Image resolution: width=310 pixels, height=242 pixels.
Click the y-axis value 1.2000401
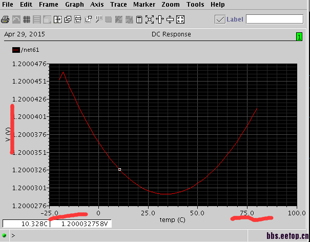coord(29,117)
